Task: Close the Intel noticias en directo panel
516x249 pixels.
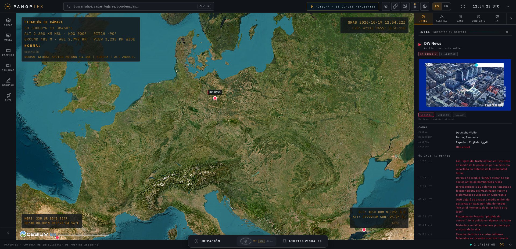Action: [507, 32]
